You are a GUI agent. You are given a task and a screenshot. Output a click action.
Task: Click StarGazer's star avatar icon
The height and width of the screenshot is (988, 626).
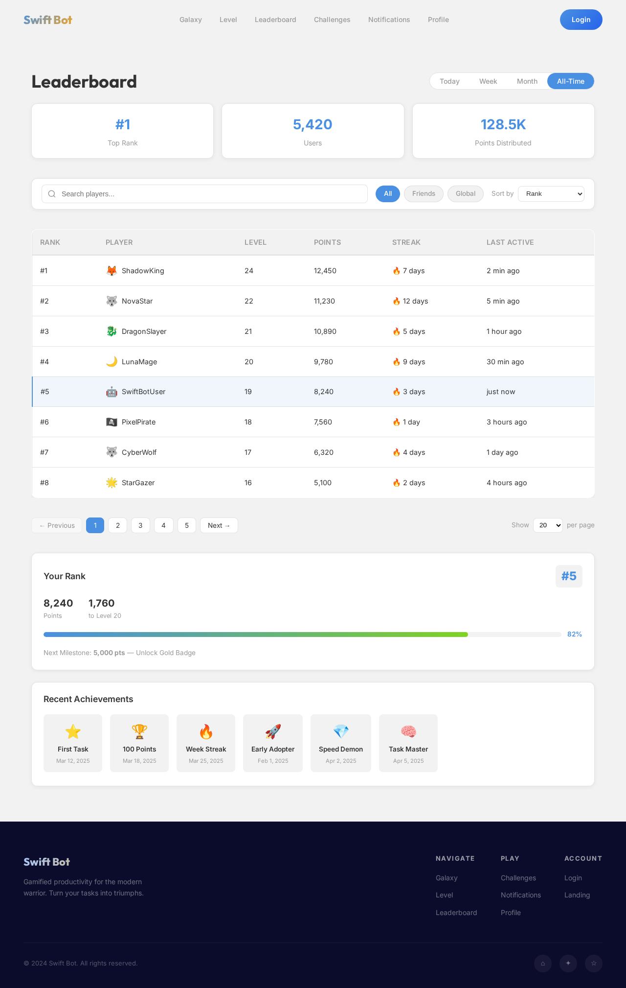[112, 483]
